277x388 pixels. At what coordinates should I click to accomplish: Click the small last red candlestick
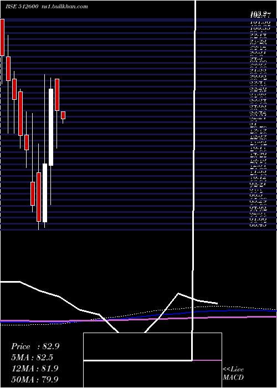click(x=63, y=115)
